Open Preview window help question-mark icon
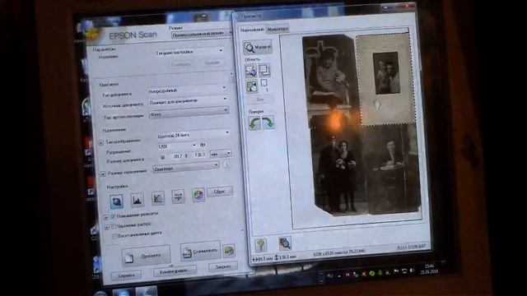This screenshot has height=296, width=527. click(261, 245)
